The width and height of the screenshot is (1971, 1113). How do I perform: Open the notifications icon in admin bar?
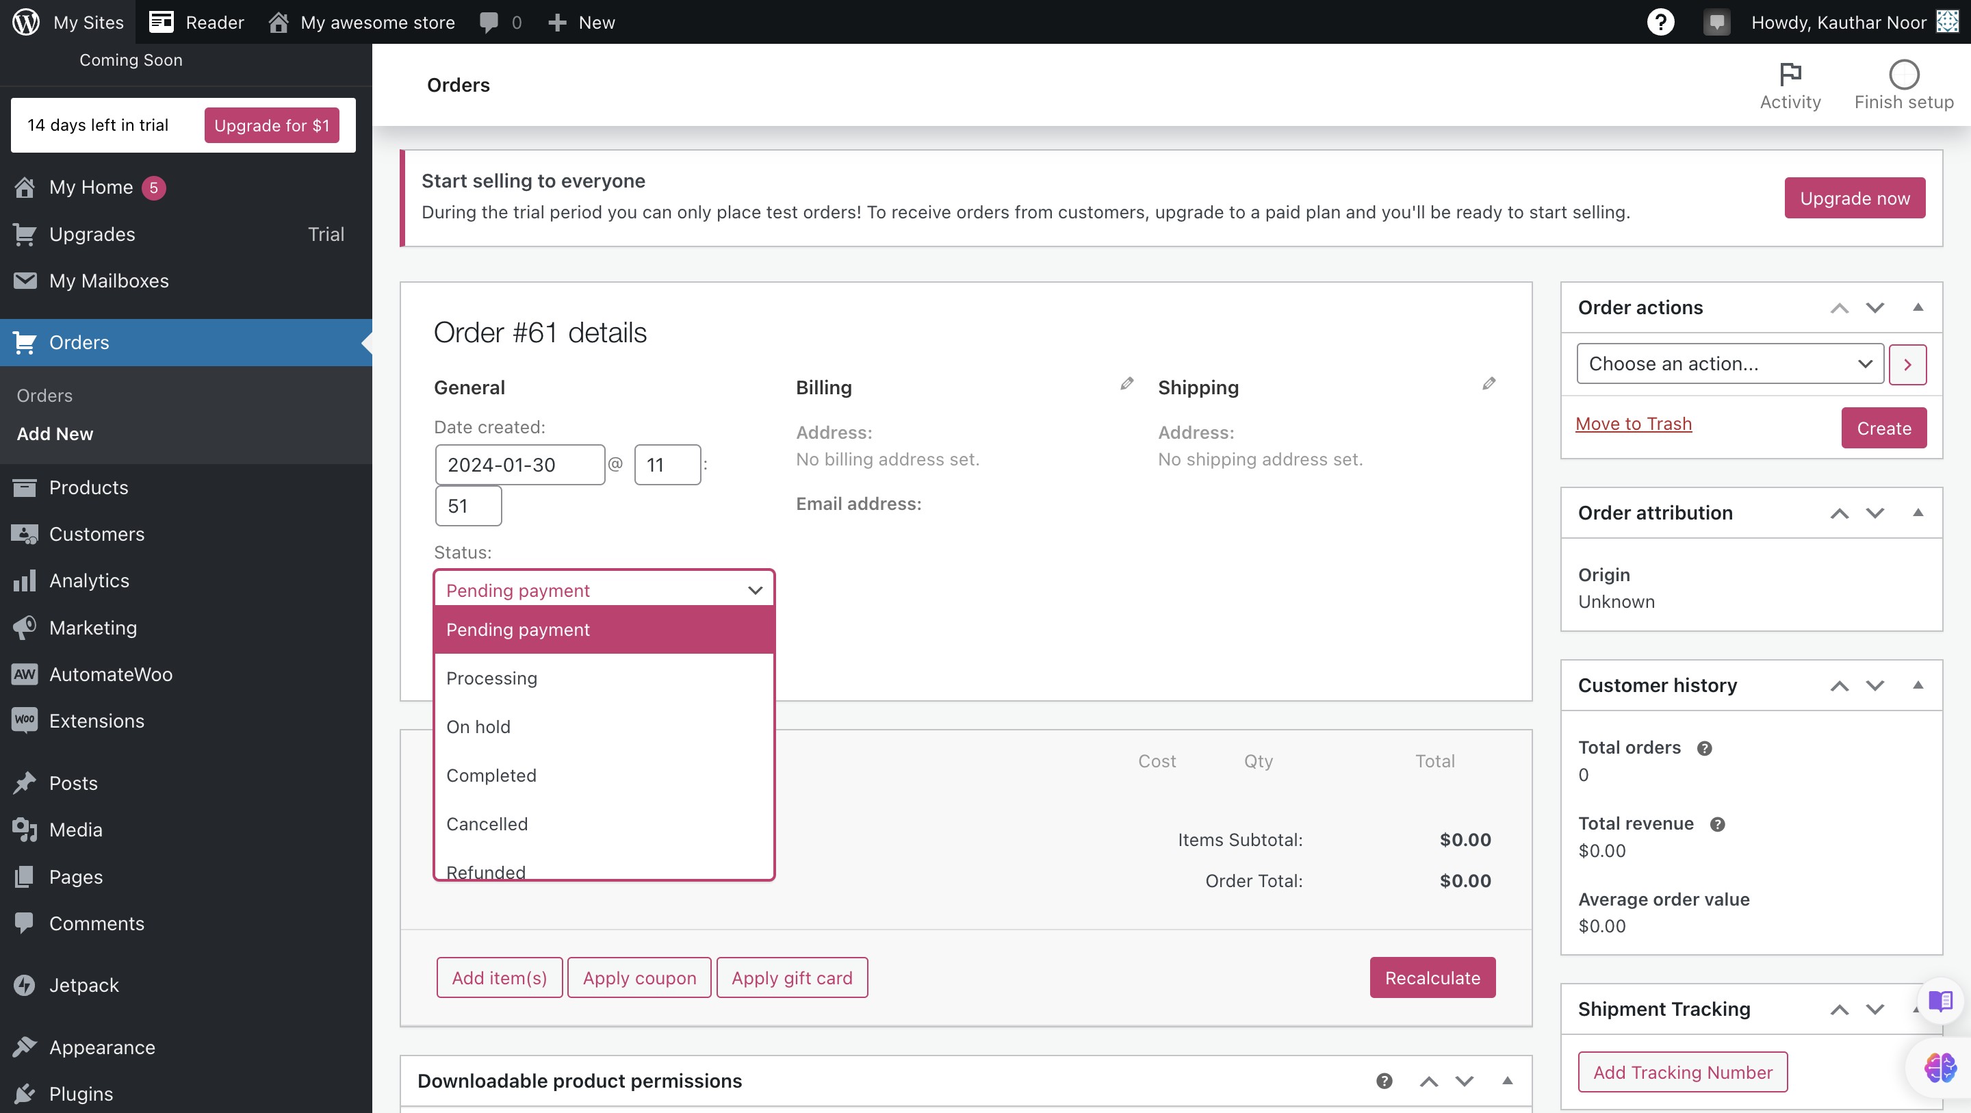click(x=1716, y=22)
